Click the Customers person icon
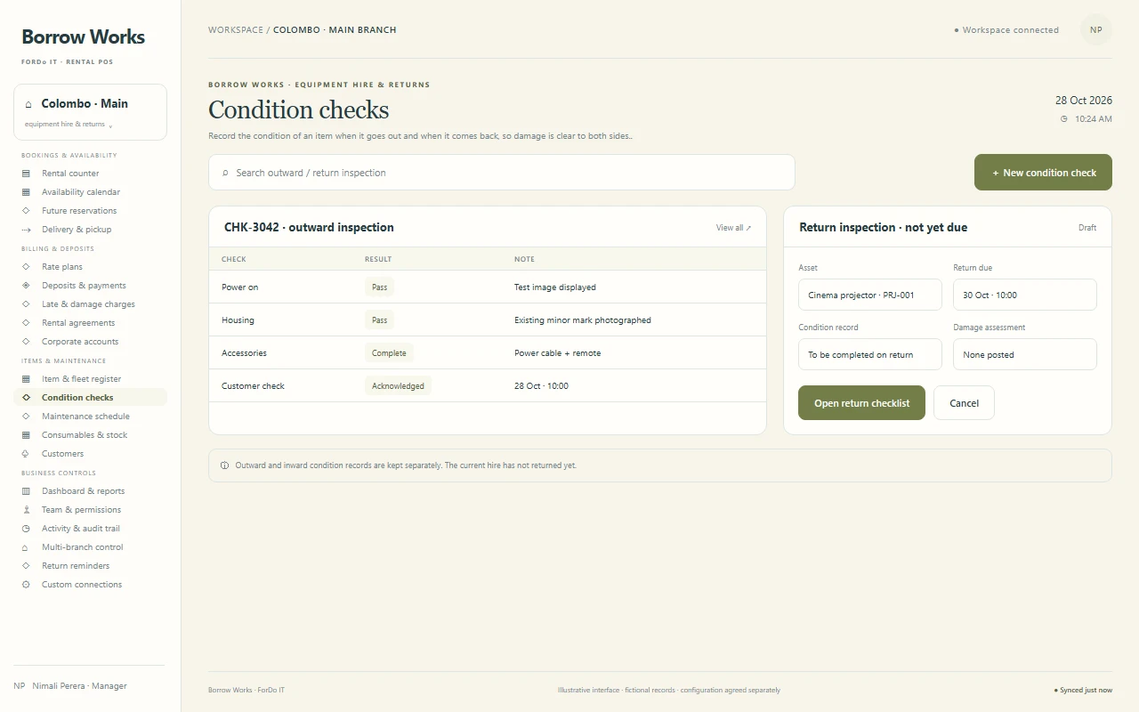Viewport: 1139px width, 712px height. pos(26,454)
